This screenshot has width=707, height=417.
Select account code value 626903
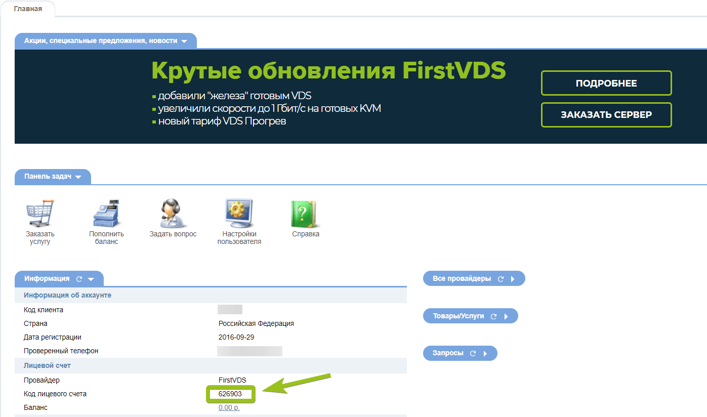click(230, 394)
